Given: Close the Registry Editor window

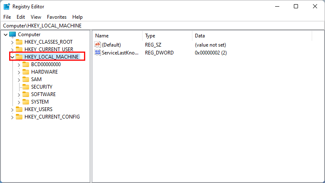Looking at the screenshot, I should coord(315,6).
